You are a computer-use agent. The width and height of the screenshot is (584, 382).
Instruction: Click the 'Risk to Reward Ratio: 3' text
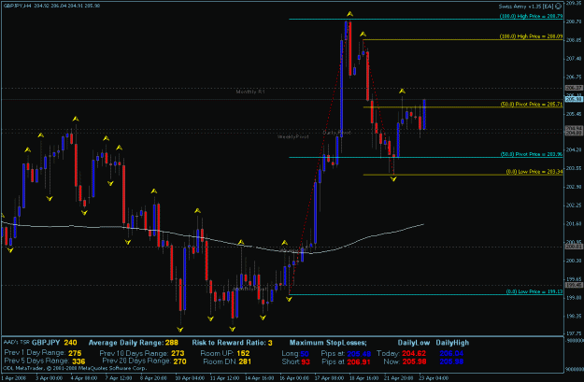(x=232, y=343)
